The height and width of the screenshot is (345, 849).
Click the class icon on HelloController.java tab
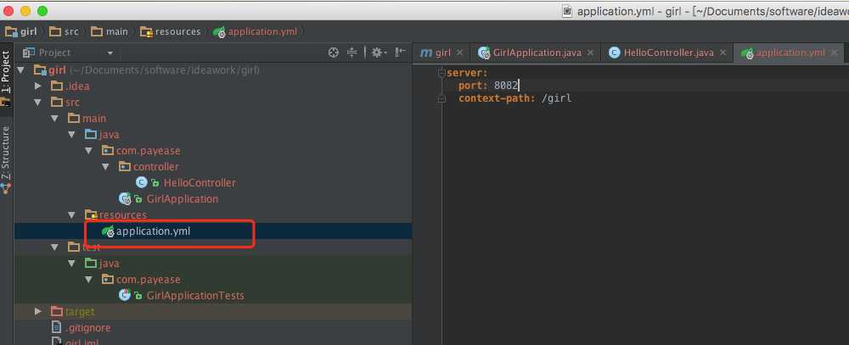coord(614,53)
